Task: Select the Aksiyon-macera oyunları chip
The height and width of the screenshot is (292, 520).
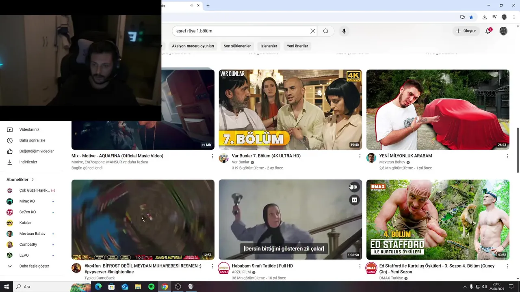Action: click(x=193, y=46)
